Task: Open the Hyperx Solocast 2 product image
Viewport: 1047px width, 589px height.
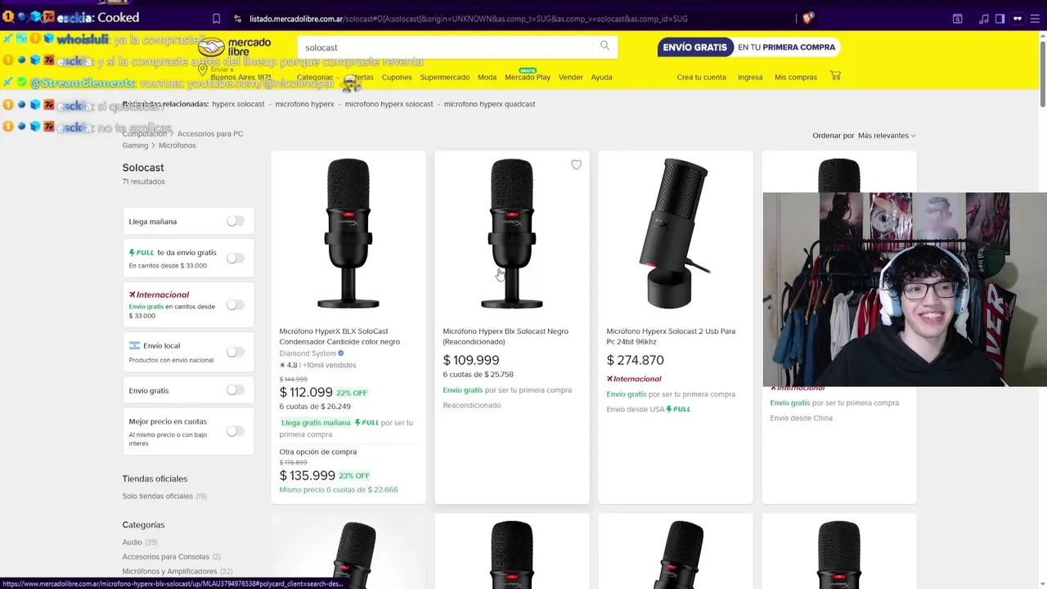Action: (676, 234)
